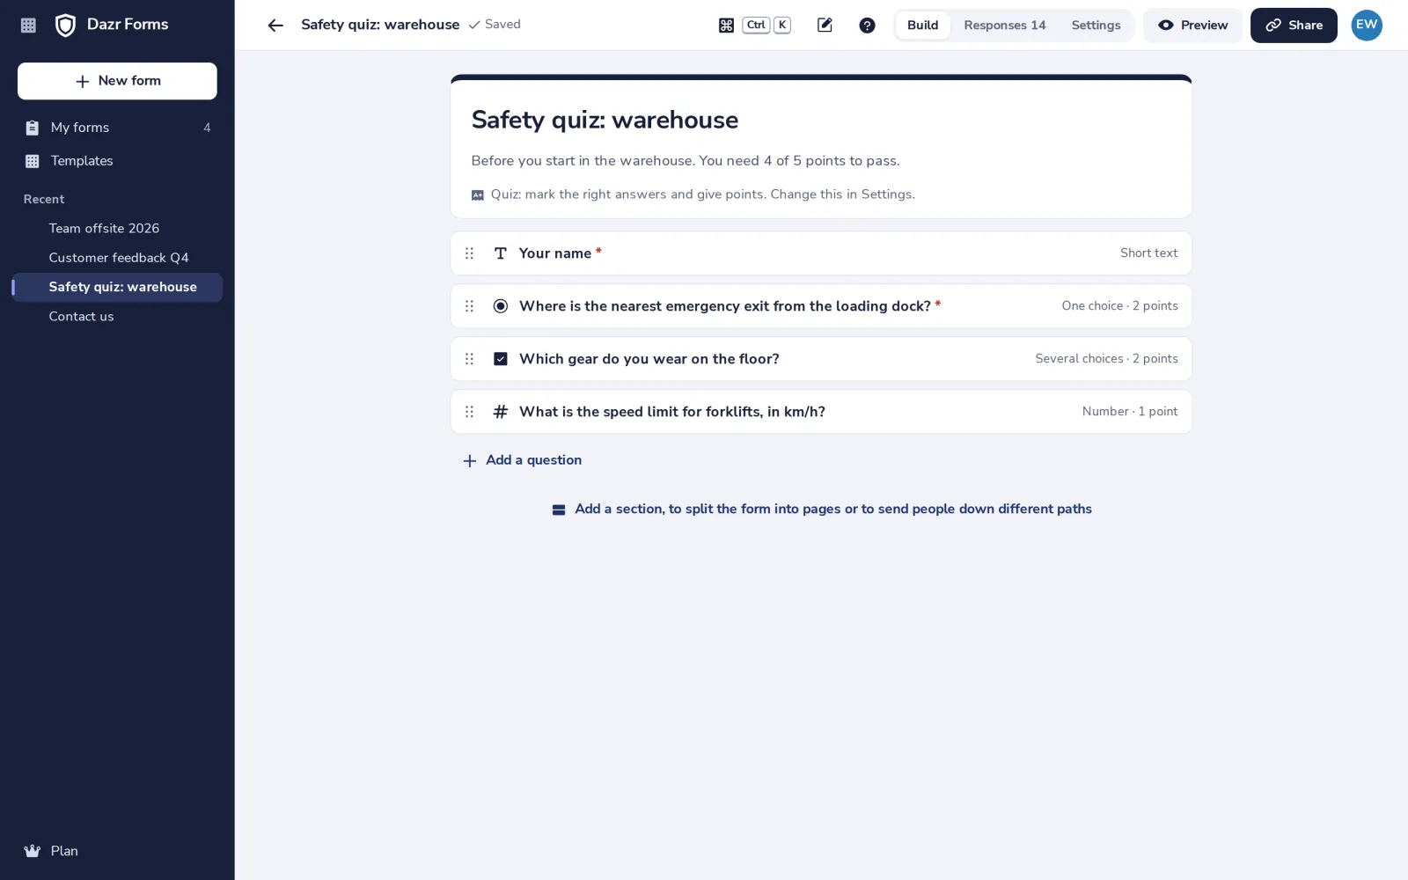
Task: Click the Quiz mode hint text
Action: (x=703, y=194)
